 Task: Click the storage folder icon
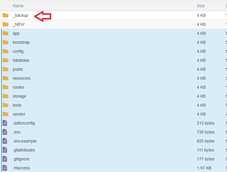[6, 96]
